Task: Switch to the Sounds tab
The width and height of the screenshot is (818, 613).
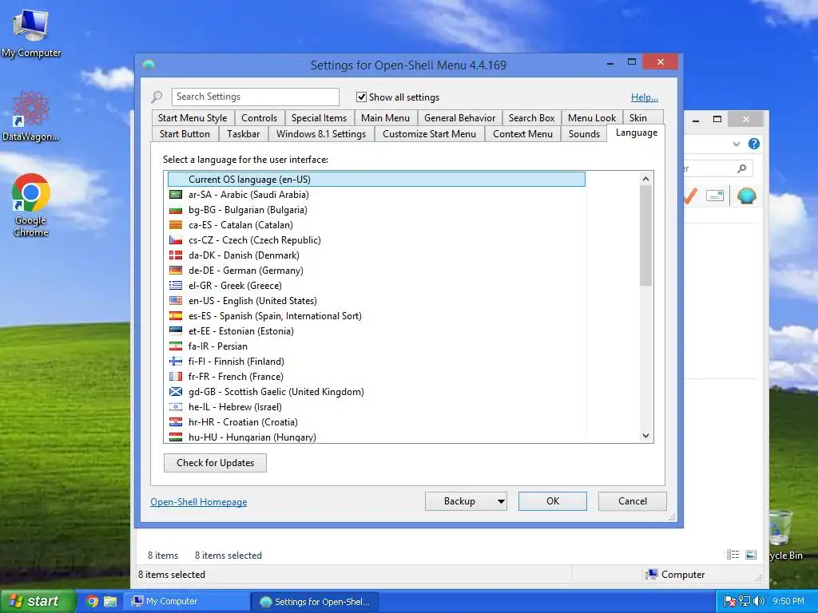Action: pyautogui.click(x=584, y=134)
